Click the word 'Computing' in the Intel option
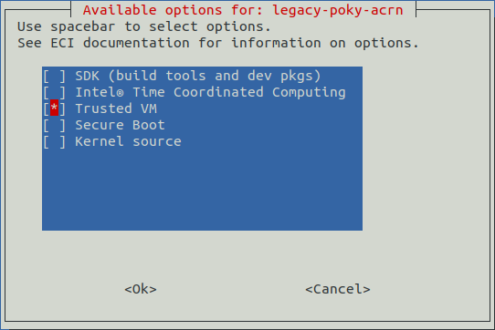This screenshot has width=495, height=330. [x=309, y=92]
